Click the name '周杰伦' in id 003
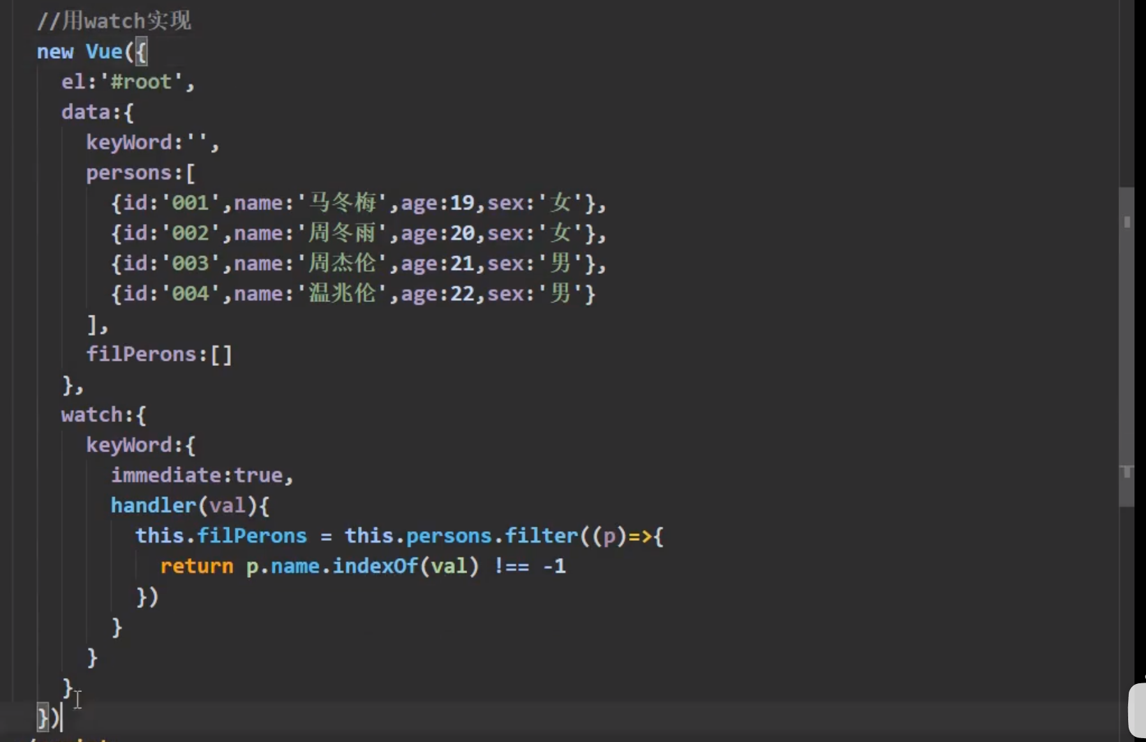 point(343,263)
